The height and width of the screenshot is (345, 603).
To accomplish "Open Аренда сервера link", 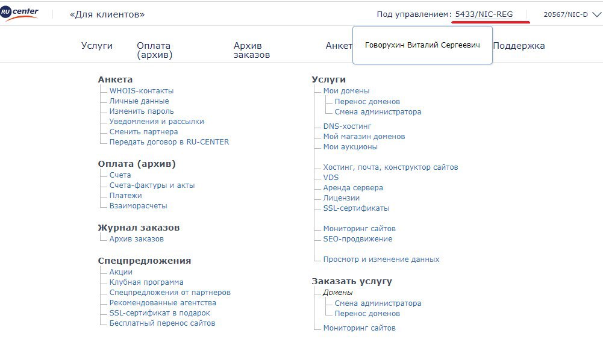I will coord(353,188).
